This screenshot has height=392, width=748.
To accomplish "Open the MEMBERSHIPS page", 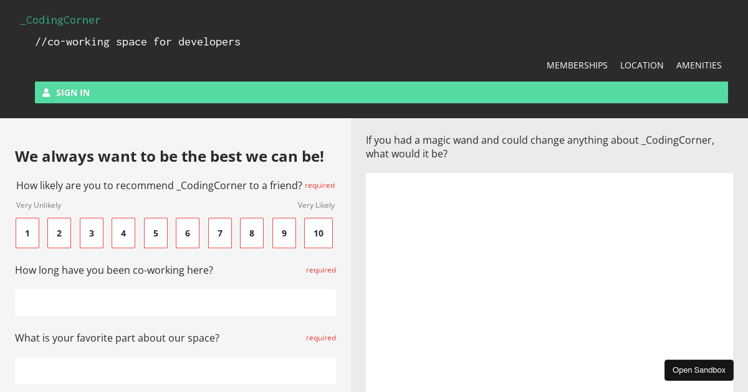I will 577,65.
